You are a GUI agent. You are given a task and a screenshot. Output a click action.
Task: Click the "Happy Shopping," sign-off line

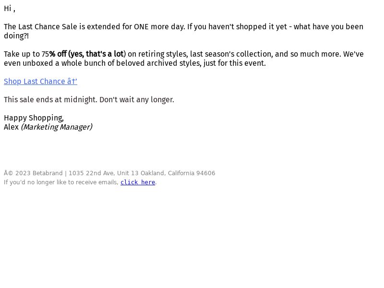[34, 118]
